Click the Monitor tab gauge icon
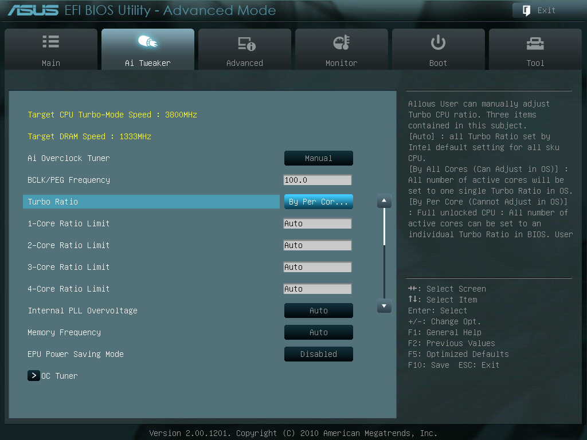 tap(342, 42)
